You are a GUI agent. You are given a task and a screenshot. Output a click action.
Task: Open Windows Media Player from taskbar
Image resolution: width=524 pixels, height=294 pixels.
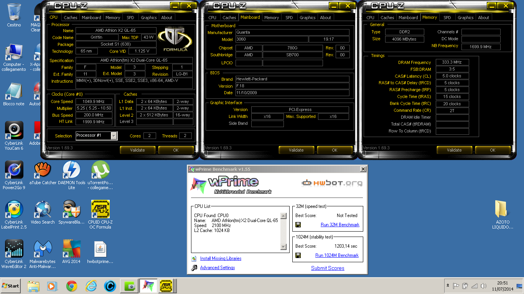click(52, 286)
